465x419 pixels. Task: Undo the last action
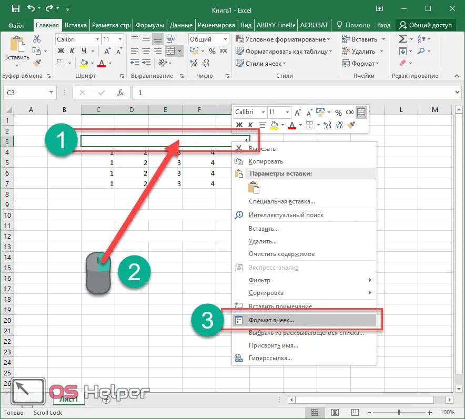click(31, 8)
